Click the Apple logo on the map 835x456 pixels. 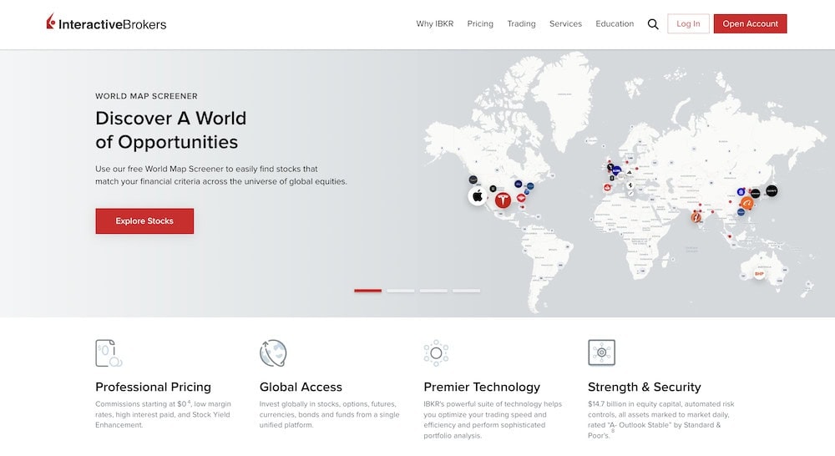(478, 196)
